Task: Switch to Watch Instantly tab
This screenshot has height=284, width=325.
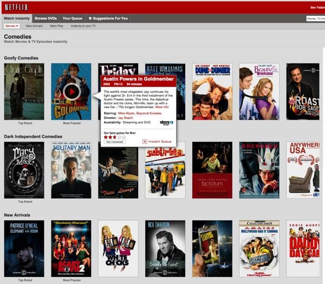Action: pyautogui.click(x=17, y=18)
